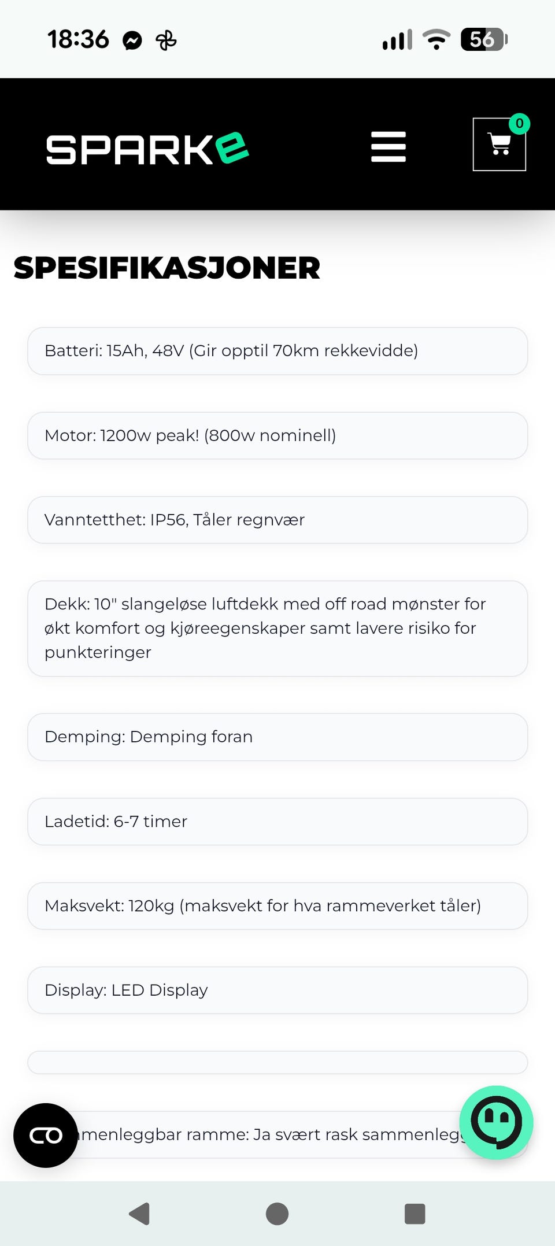Tap the battery indicator showing 56
This screenshot has height=1246, width=555.
pyautogui.click(x=484, y=39)
